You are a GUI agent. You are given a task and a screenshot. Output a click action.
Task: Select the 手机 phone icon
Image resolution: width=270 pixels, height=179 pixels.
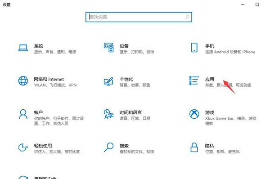pyautogui.click(x=194, y=48)
